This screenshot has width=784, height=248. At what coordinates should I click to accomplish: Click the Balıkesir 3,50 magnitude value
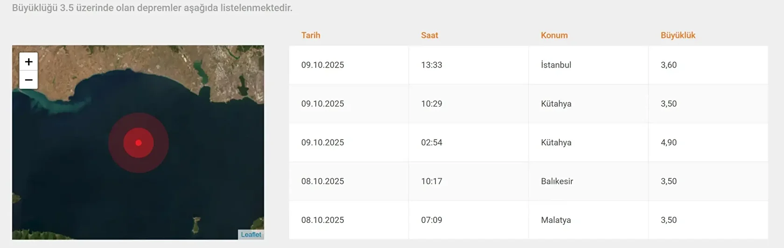click(x=668, y=181)
